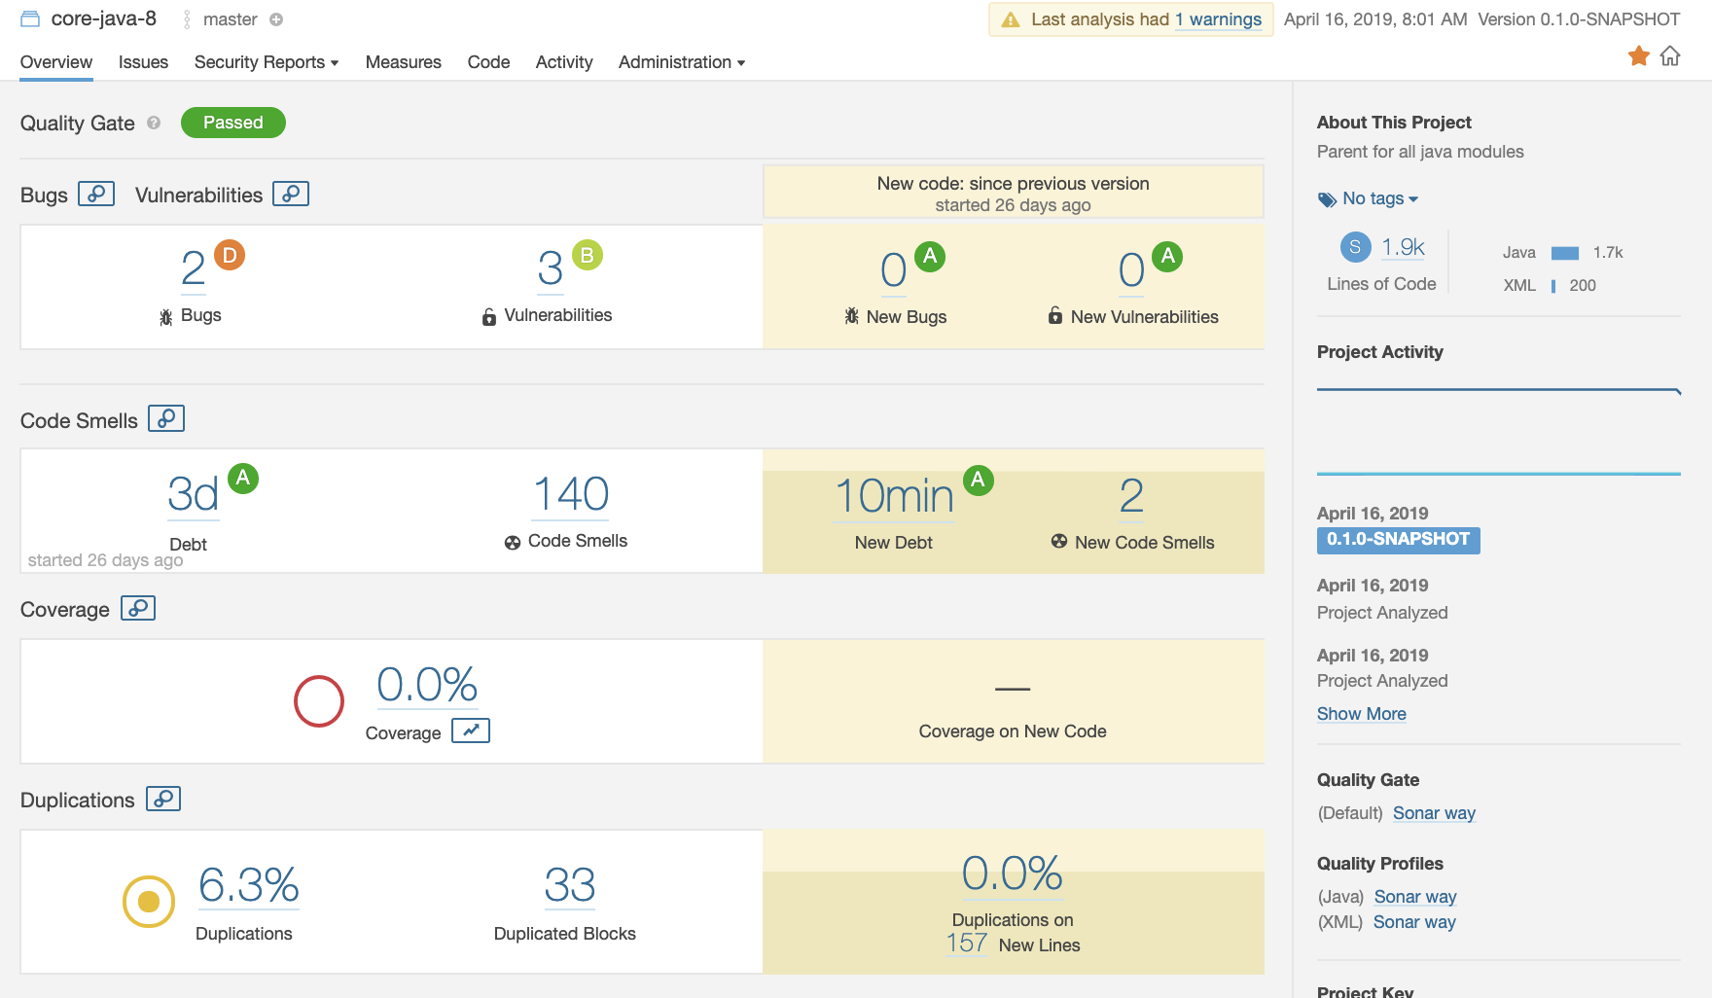Viewport: 1712px width, 998px height.
Task: Click the 157 New Lines value
Action: tap(967, 944)
